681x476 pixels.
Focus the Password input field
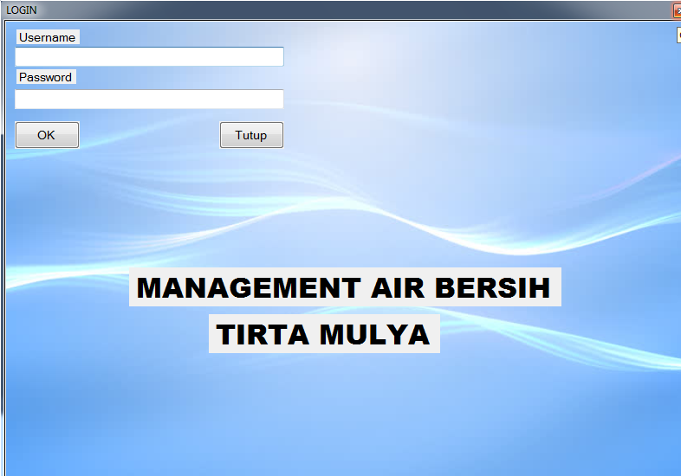click(x=149, y=99)
